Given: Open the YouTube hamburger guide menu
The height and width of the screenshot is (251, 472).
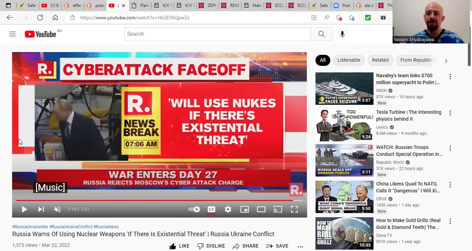Looking at the screenshot, I should coord(12,34).
